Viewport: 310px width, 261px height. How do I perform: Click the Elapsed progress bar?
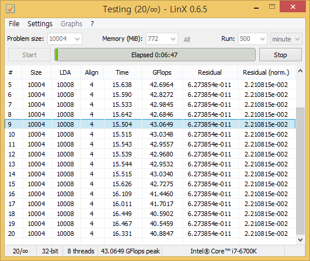(155, 55)
